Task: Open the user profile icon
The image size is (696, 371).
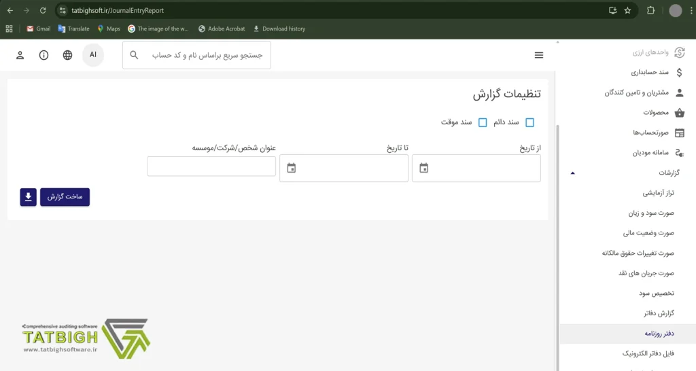Action: coord(20,55)
